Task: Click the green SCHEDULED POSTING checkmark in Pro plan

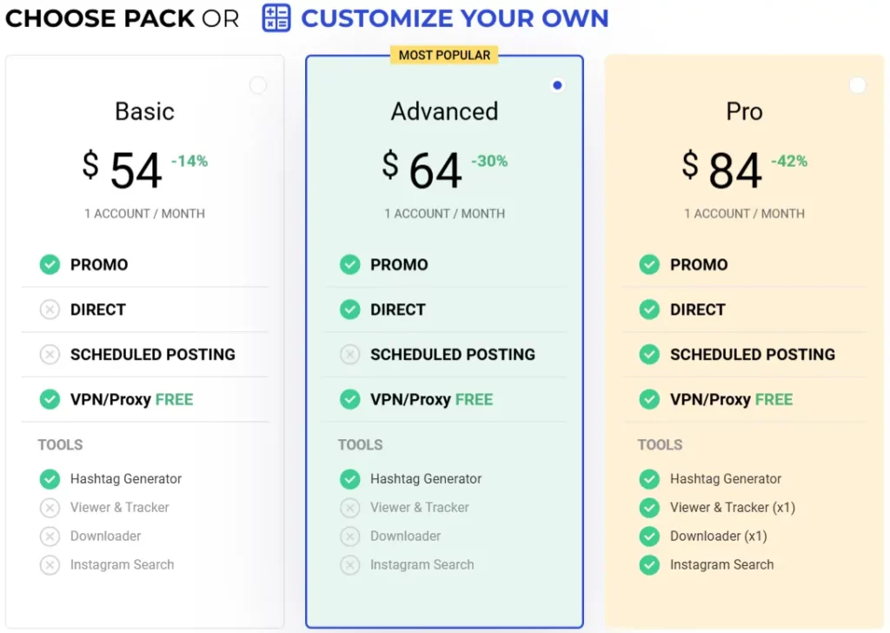Action: click(649, 355)
